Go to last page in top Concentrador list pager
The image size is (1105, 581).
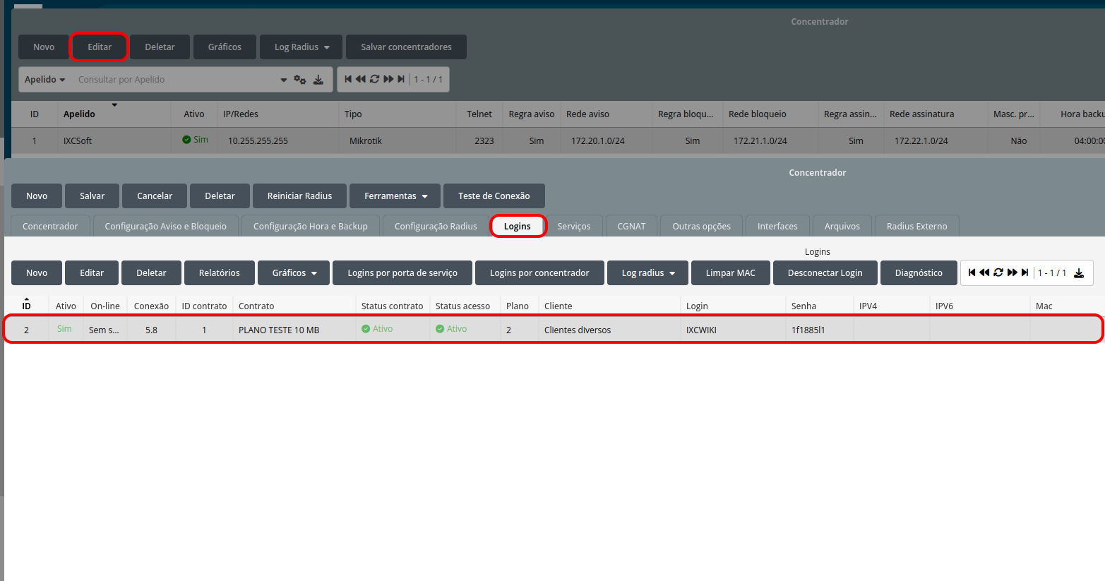(x=401, y=79)
